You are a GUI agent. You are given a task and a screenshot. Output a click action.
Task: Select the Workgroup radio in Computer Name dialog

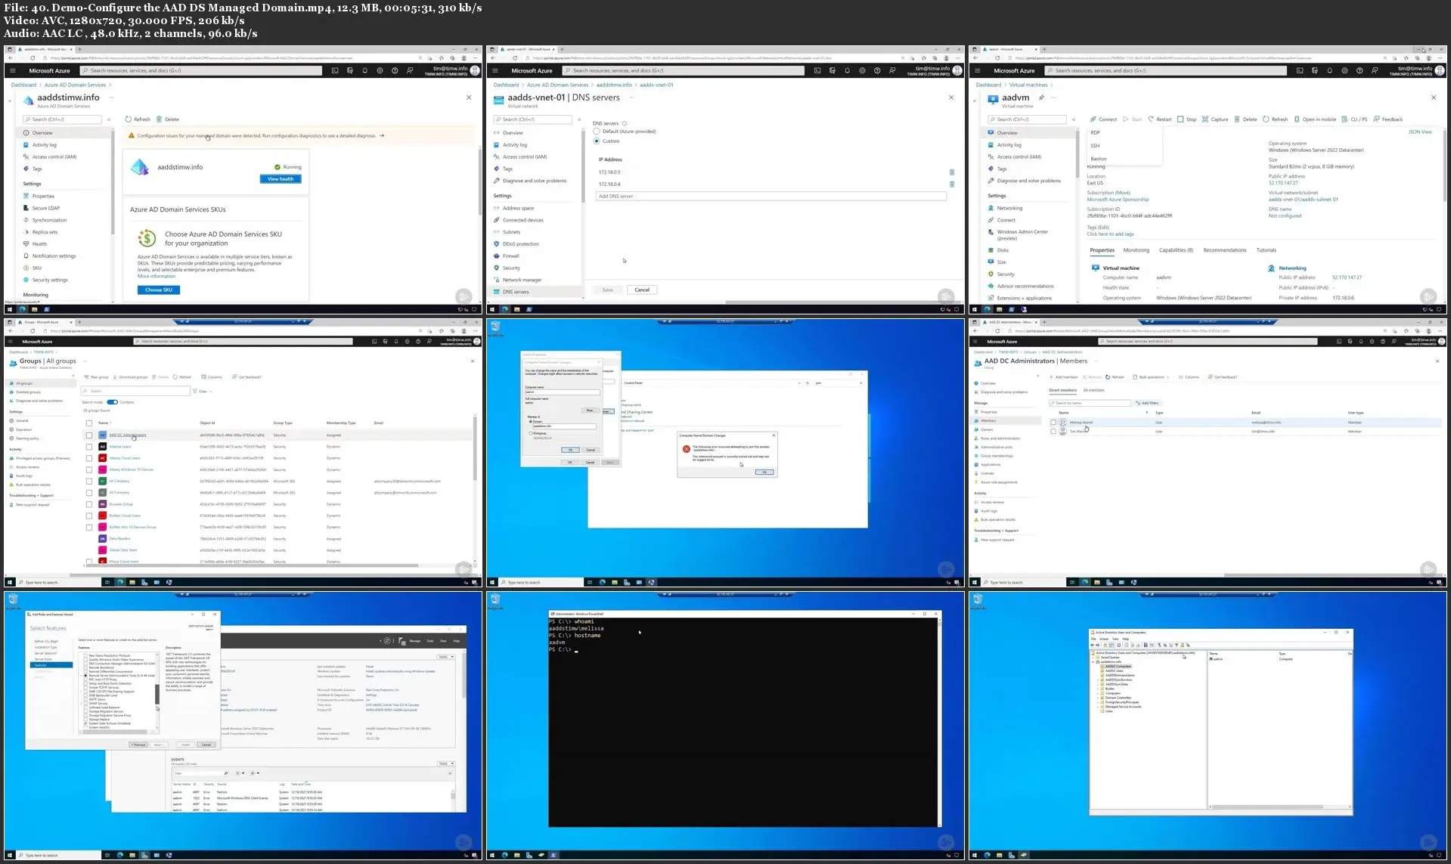point(530,433)
